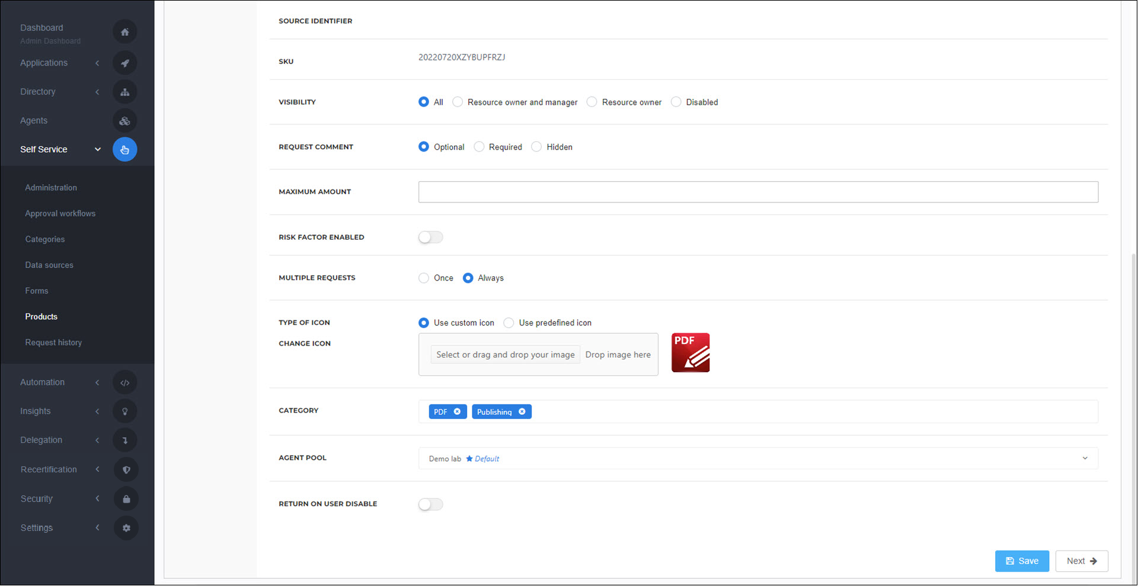Turn on Return On User Disable
The width and height of the screenshot is (1138, 586).
(x=430, y=504)
